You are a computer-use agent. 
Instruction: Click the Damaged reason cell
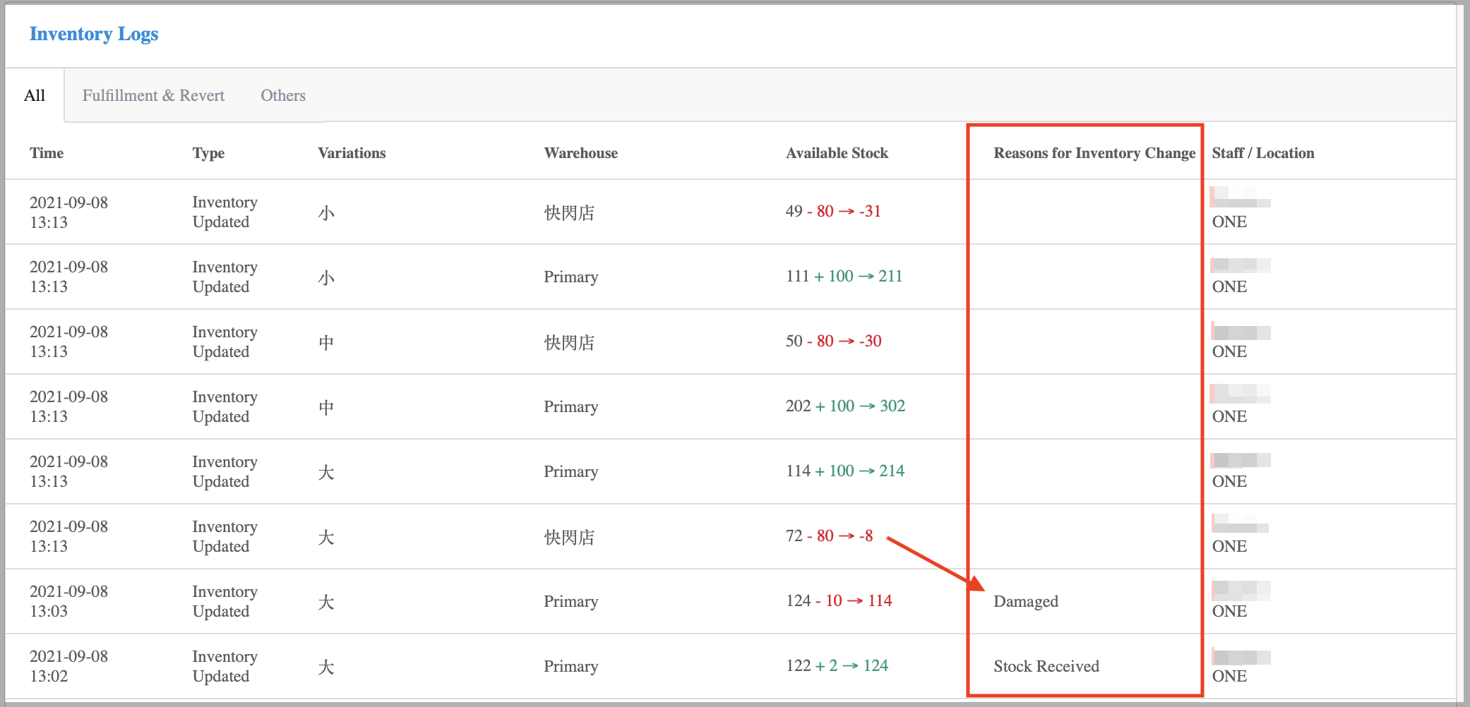click(1026, 601)
